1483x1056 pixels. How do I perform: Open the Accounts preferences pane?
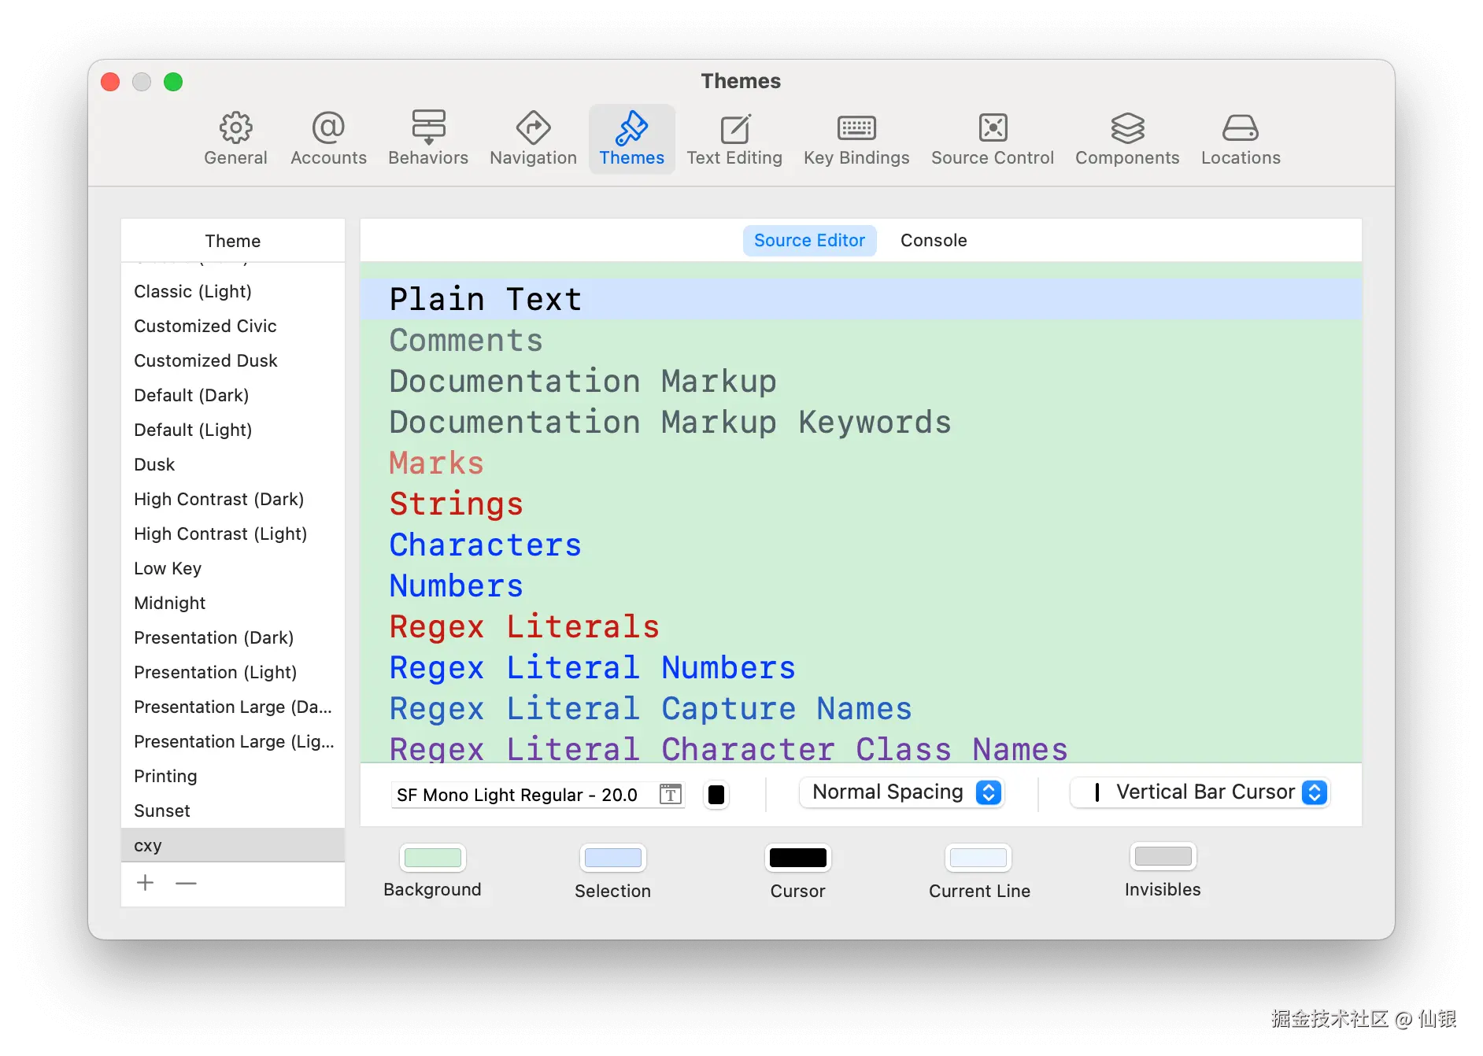(x=328, y=138)
